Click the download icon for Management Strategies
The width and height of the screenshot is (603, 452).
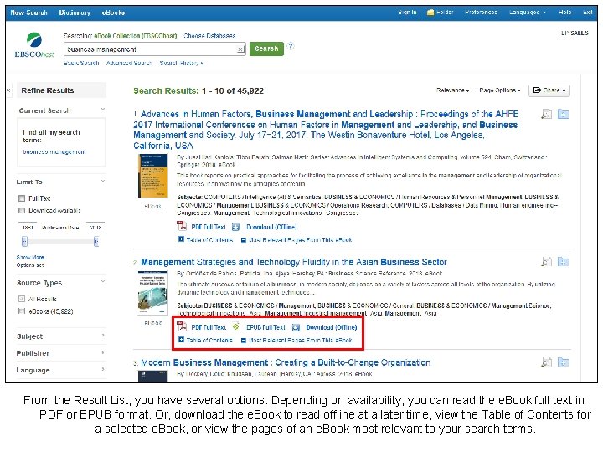pos(296,327)
